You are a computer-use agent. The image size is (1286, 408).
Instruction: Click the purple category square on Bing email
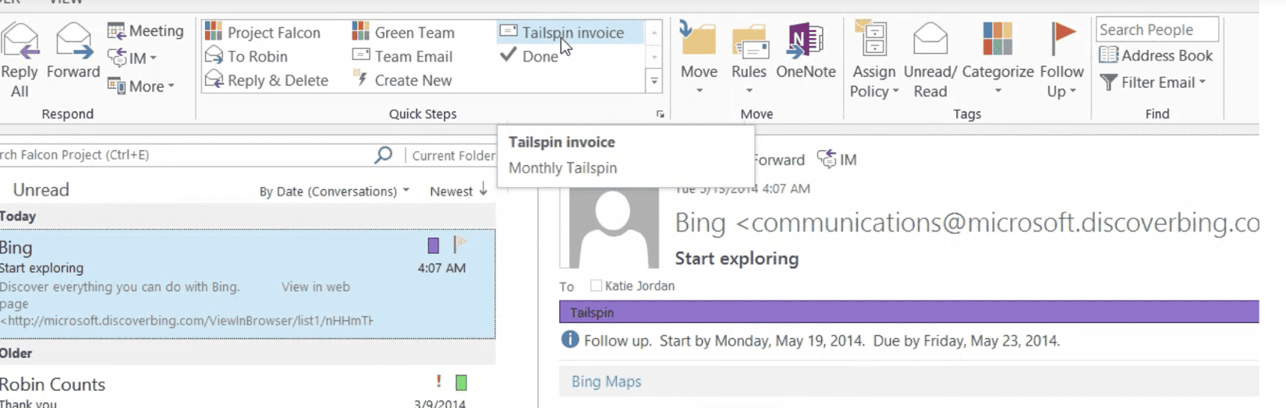pos(433,246)
